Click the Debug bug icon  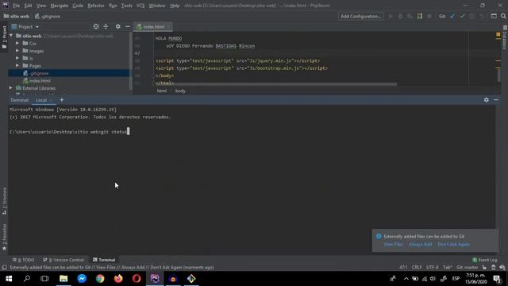coord(400,16)
